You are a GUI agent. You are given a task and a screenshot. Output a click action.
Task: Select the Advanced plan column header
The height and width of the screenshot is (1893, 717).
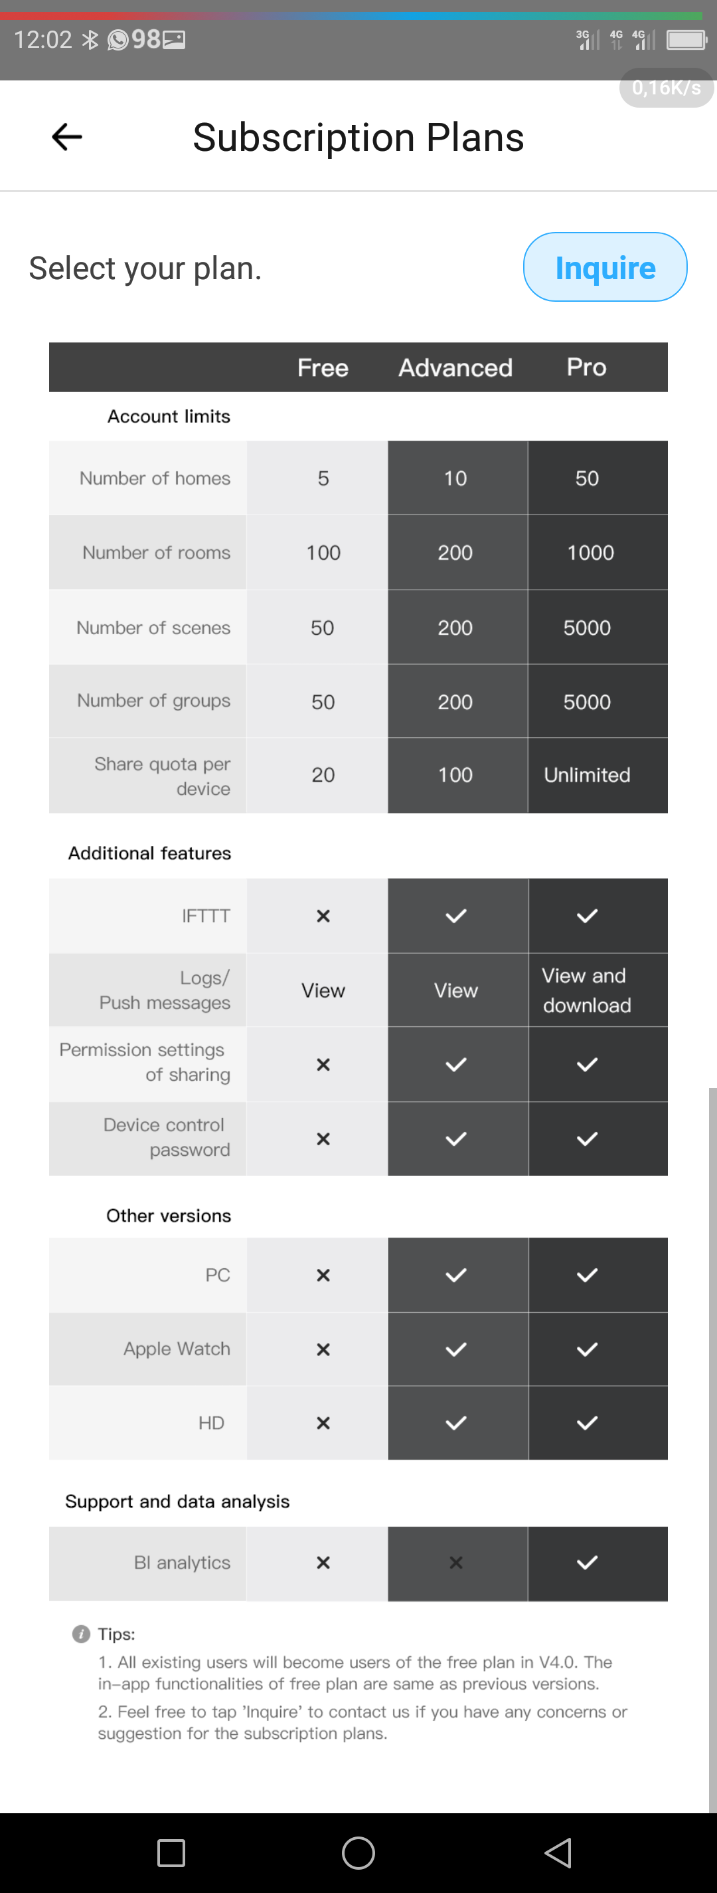[x=455, y=368]
